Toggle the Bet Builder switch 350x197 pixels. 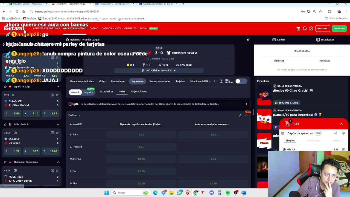241,81
